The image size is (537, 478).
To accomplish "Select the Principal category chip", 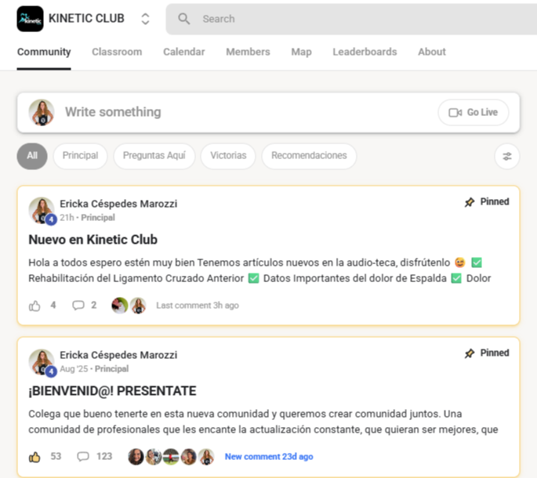I will (x=80, y=156).
